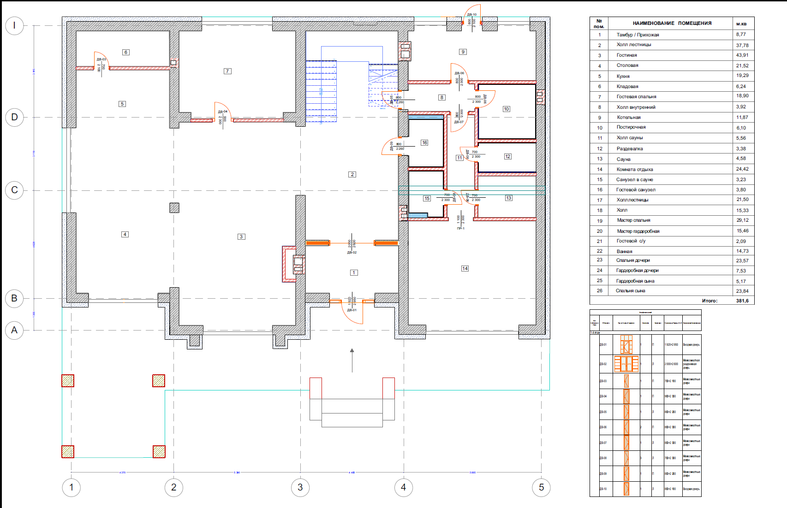Click door label ДВ-04 inside the floor plan
Viewport: 787px width, 508px height.
[x=223, y=112]
